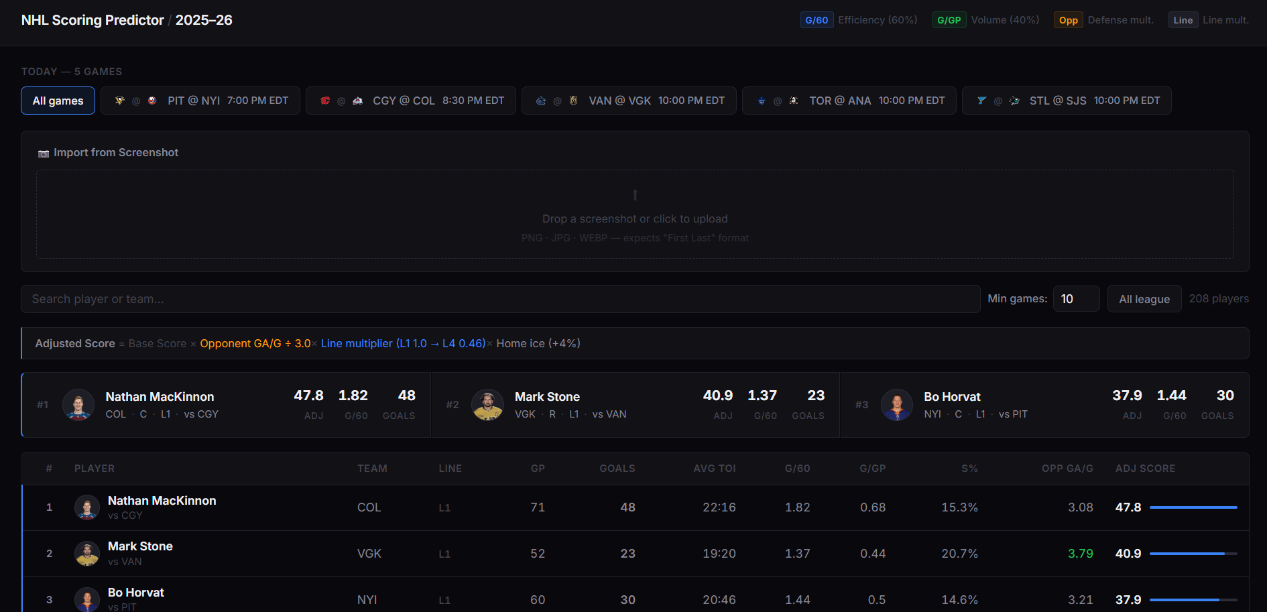The image size is (1267, 612).
Task: Click the Ducks logo in TOR game tab
Action: point(794,101)
